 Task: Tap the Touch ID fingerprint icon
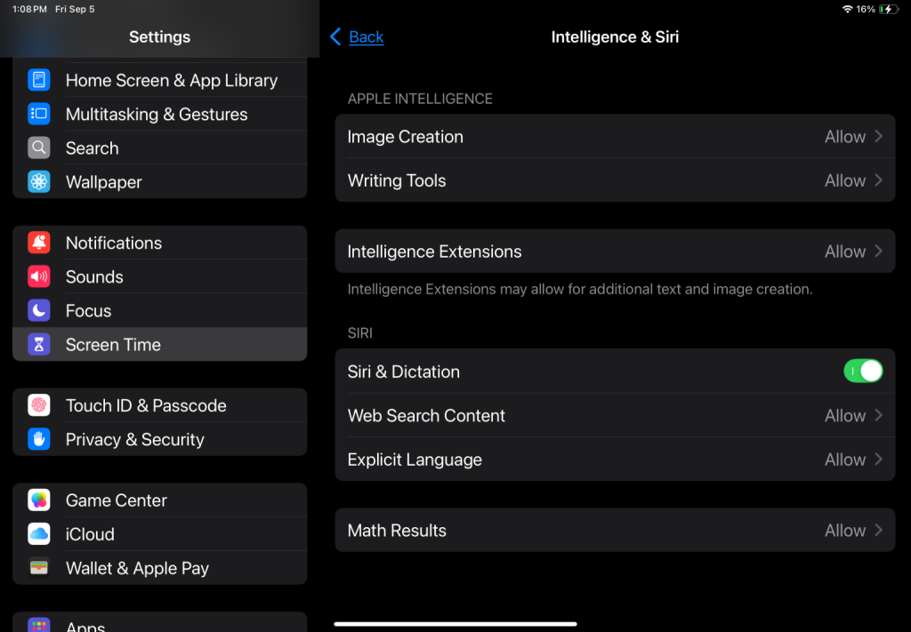tap(38, 405)
